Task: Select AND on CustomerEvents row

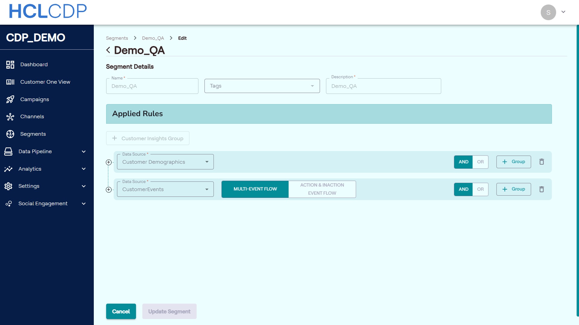Action: (463, 189)
